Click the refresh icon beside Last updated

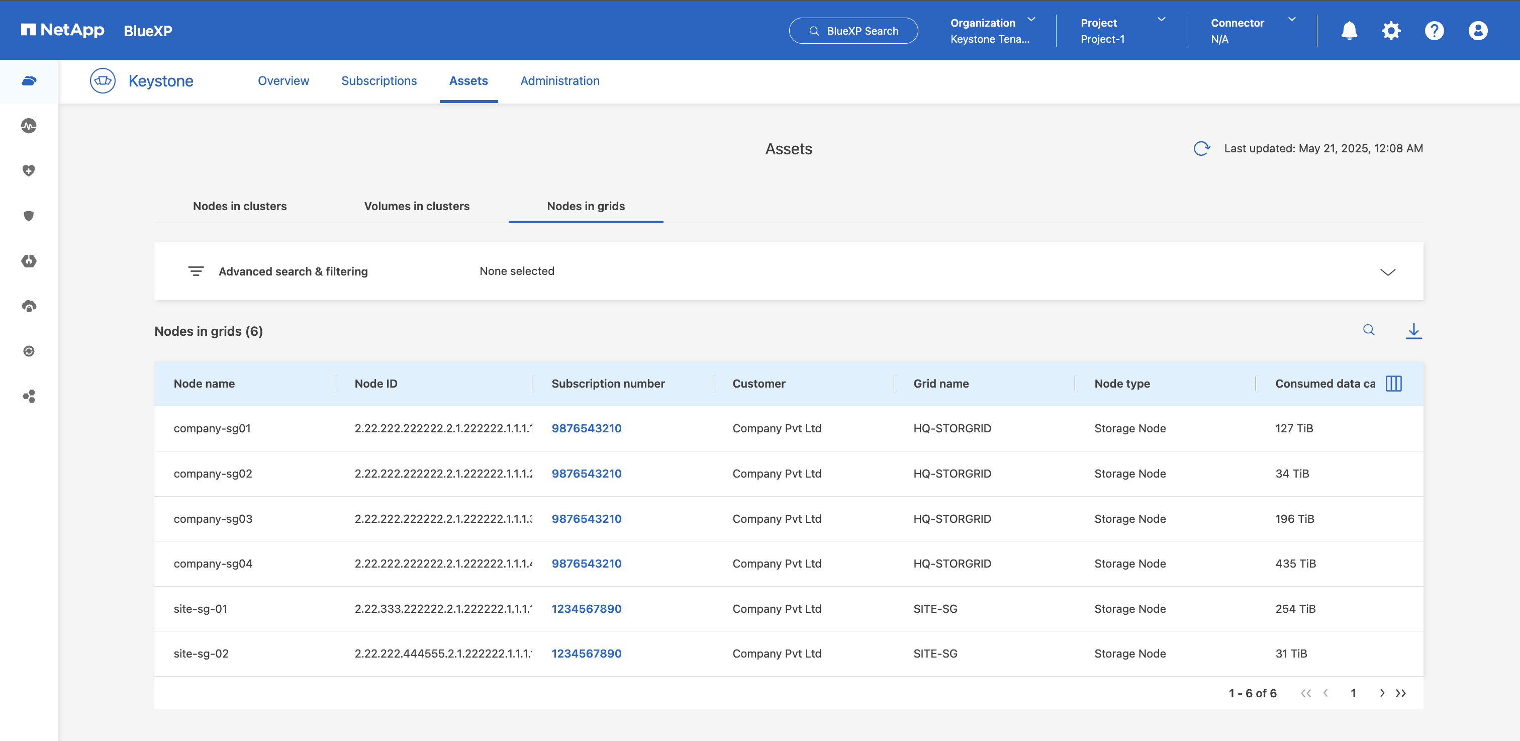tap(1201, 149)
